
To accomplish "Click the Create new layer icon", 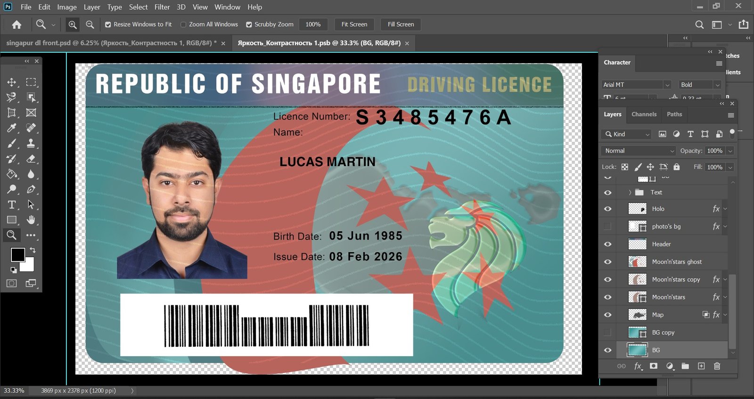I will click(x=701, y=366).
